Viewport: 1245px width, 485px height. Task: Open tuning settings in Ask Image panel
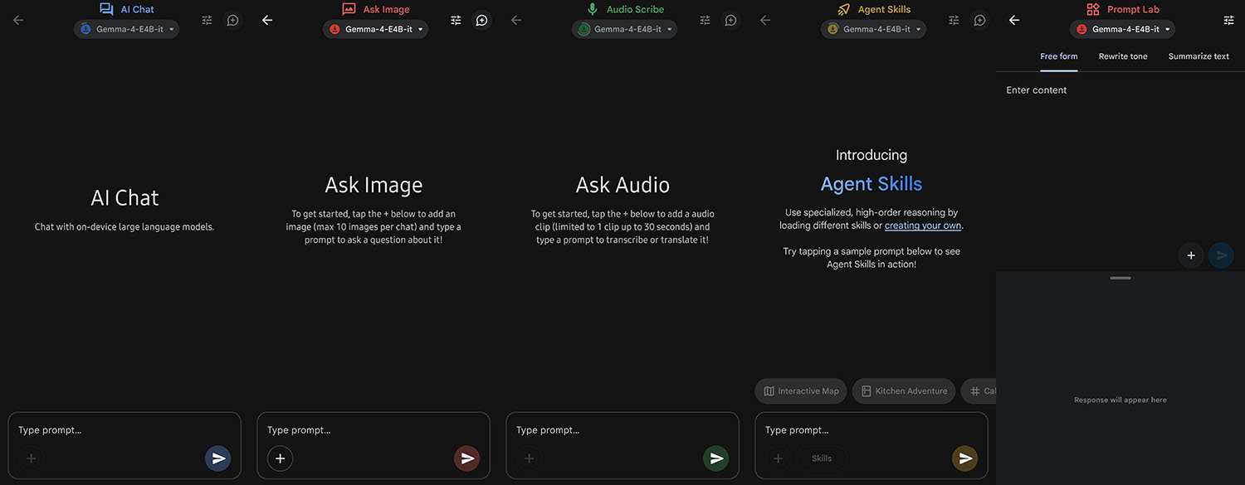(456, 20)
